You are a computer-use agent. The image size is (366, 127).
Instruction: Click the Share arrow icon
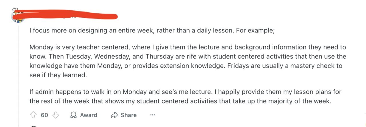(114, 115)
